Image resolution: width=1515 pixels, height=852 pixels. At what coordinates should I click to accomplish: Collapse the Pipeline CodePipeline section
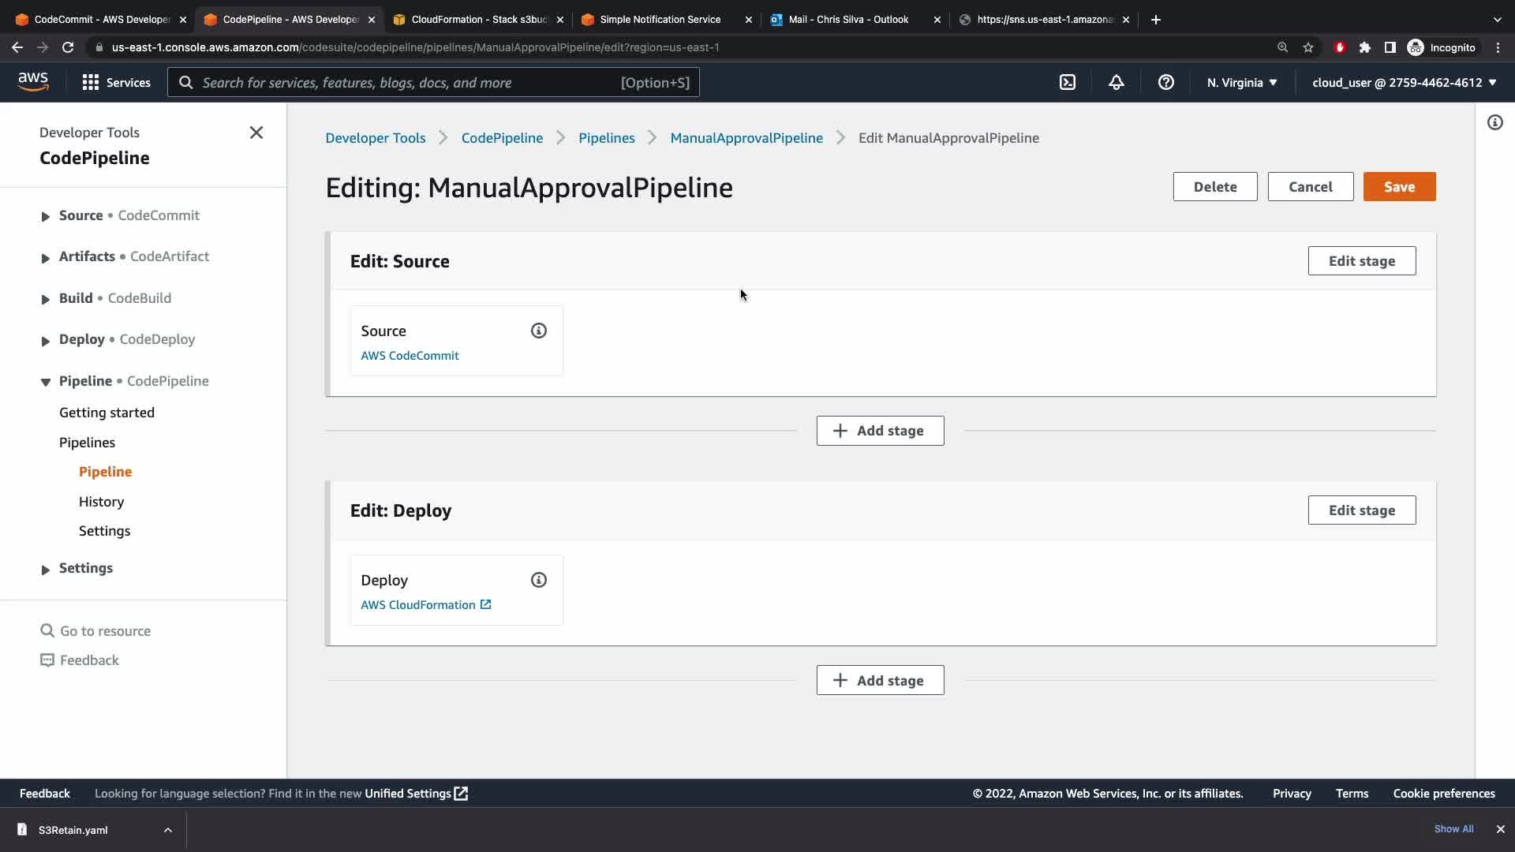pos(45,382)
